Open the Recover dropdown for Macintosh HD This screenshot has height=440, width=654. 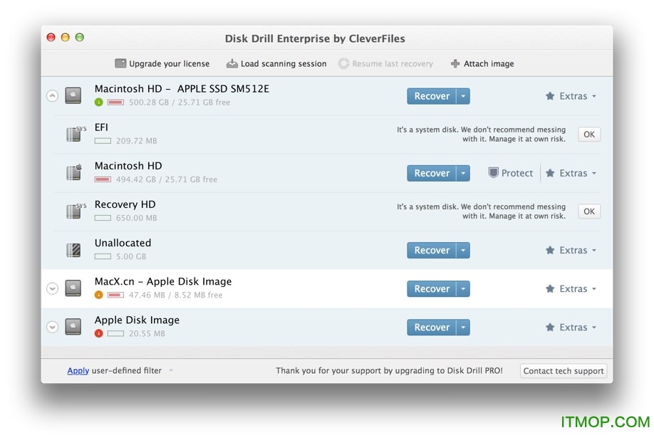pyautogui.click(x=464, y=173)
